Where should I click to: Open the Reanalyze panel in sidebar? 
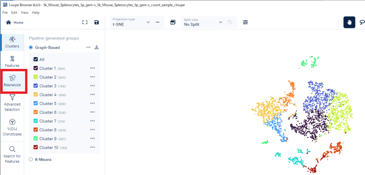pos(12,81)
